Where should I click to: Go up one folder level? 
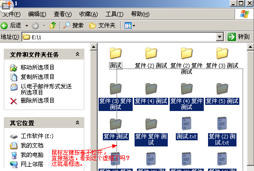coord(53,26)
